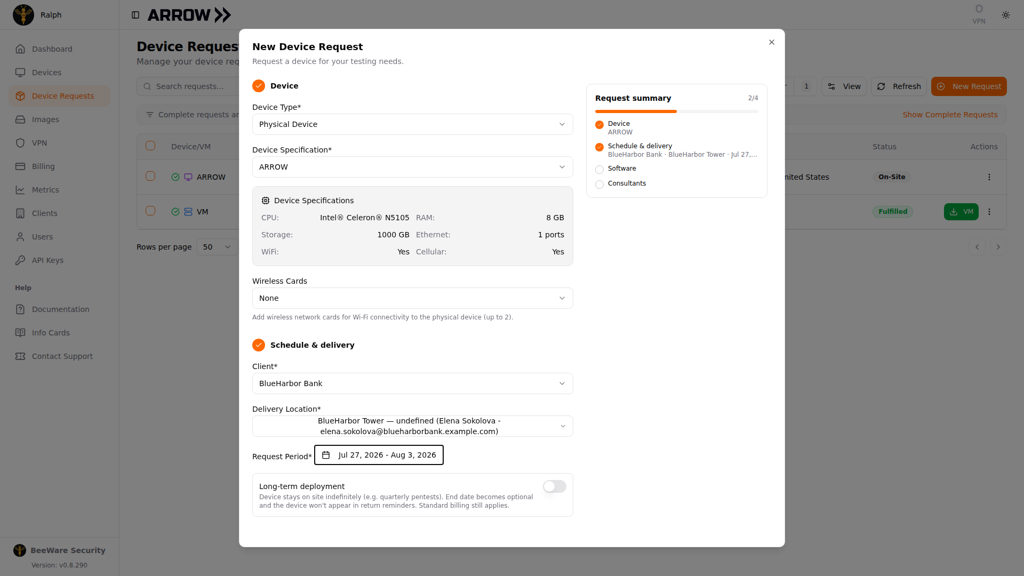Click the filter count badge showing 1

(x=806, y=86)
